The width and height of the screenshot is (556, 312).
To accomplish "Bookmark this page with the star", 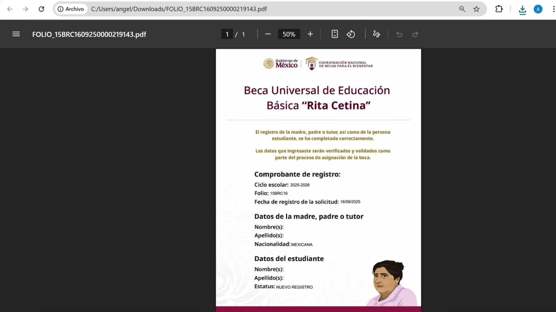I will click(476, 9).
